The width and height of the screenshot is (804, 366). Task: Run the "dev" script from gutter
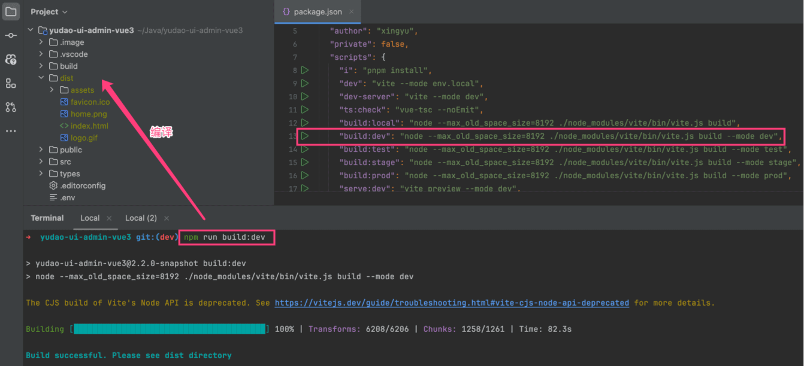(x=305, y=84)
